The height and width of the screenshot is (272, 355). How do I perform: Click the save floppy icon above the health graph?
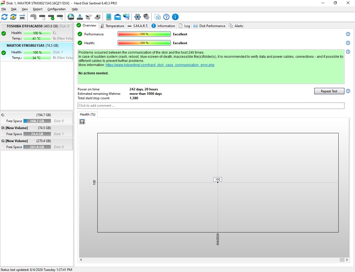(82, 122)
